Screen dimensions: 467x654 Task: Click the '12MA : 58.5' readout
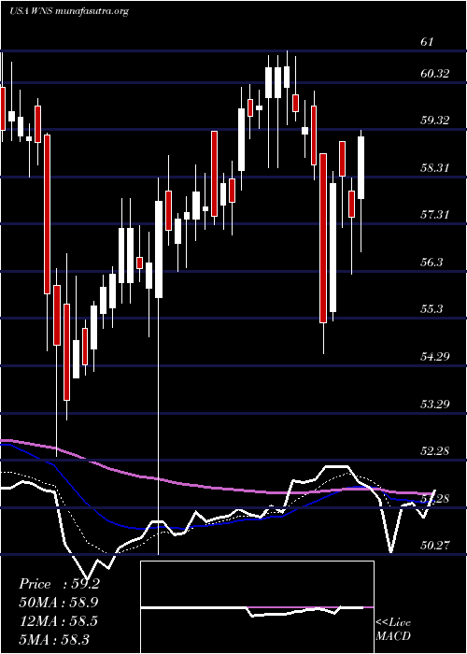58,621
